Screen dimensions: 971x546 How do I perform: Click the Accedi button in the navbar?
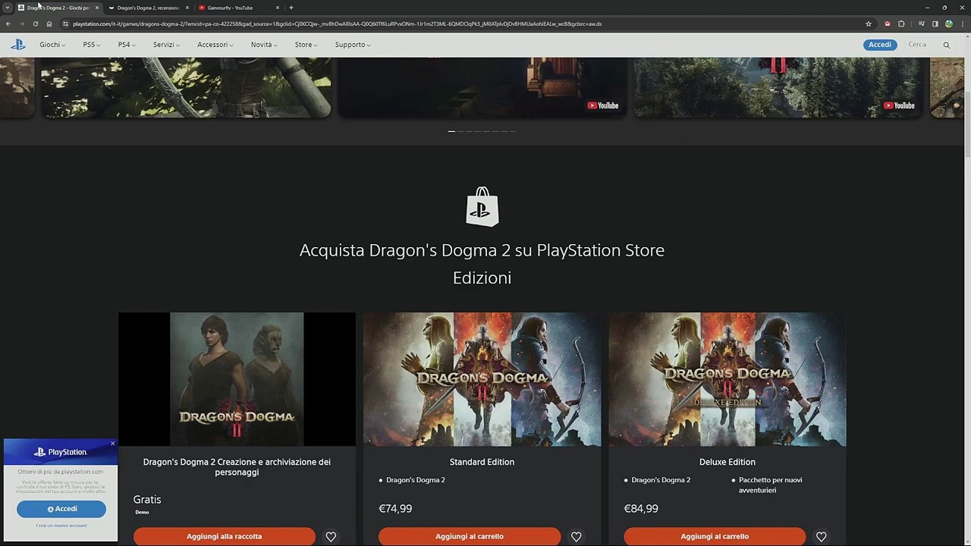tap(880, 45)
